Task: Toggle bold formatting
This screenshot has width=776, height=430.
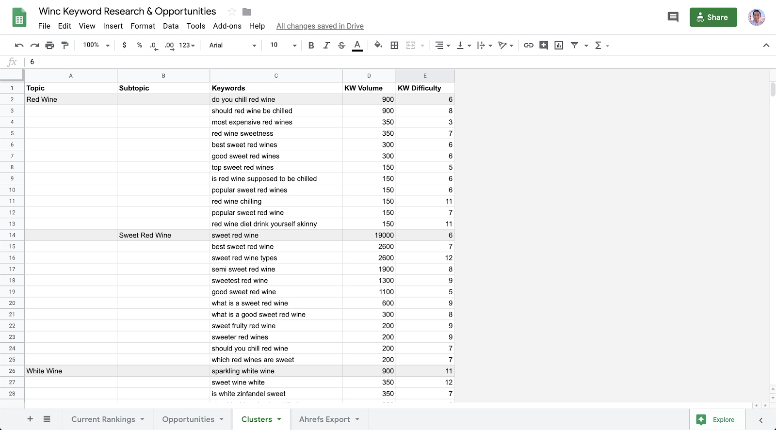Action: pos(311,45)
